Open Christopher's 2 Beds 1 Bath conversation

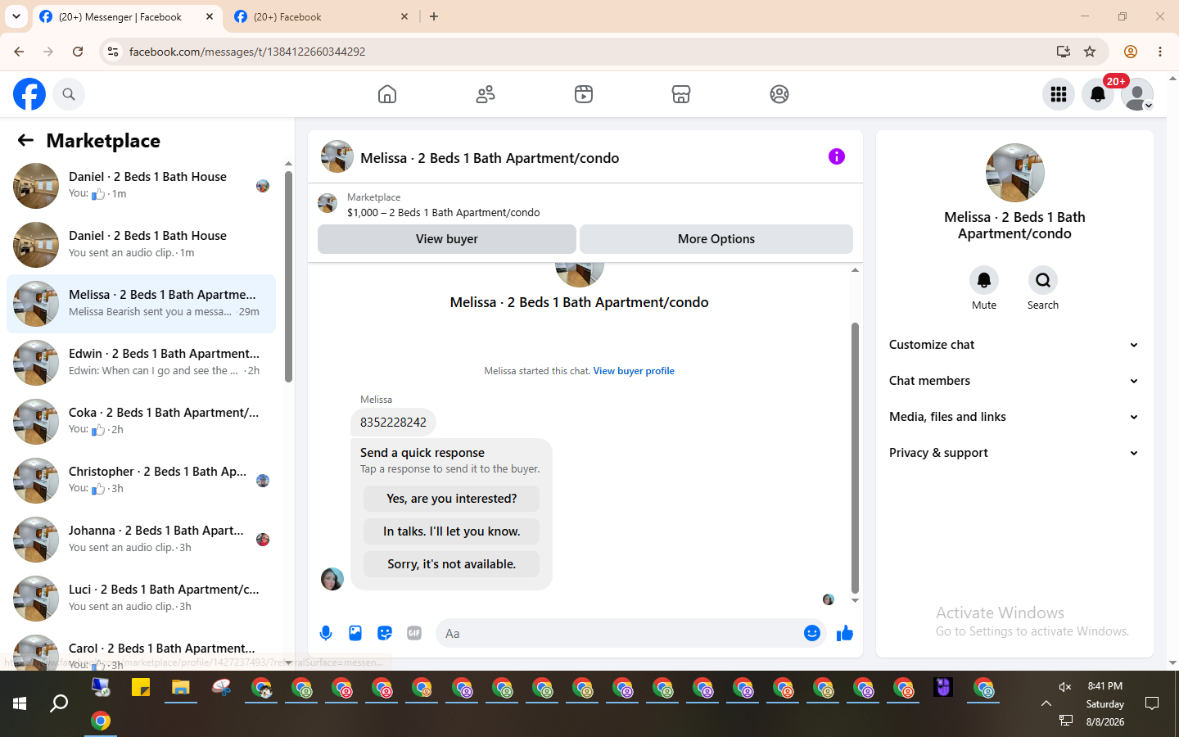click(141, 481)
